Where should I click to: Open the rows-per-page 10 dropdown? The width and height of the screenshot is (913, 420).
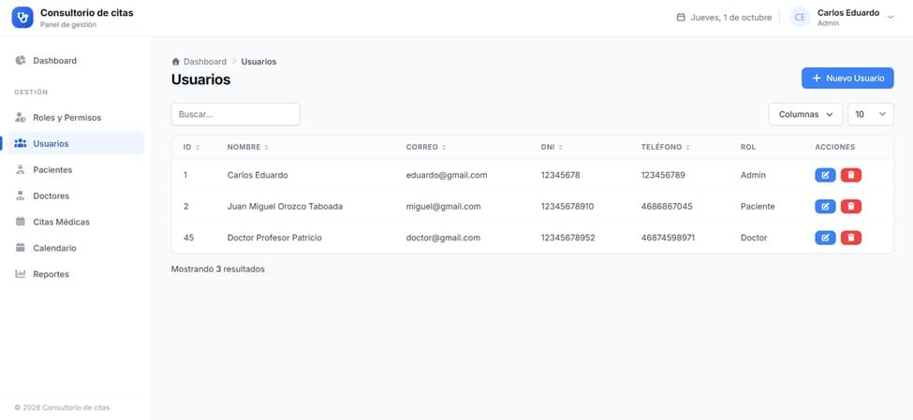coord(871,115)
